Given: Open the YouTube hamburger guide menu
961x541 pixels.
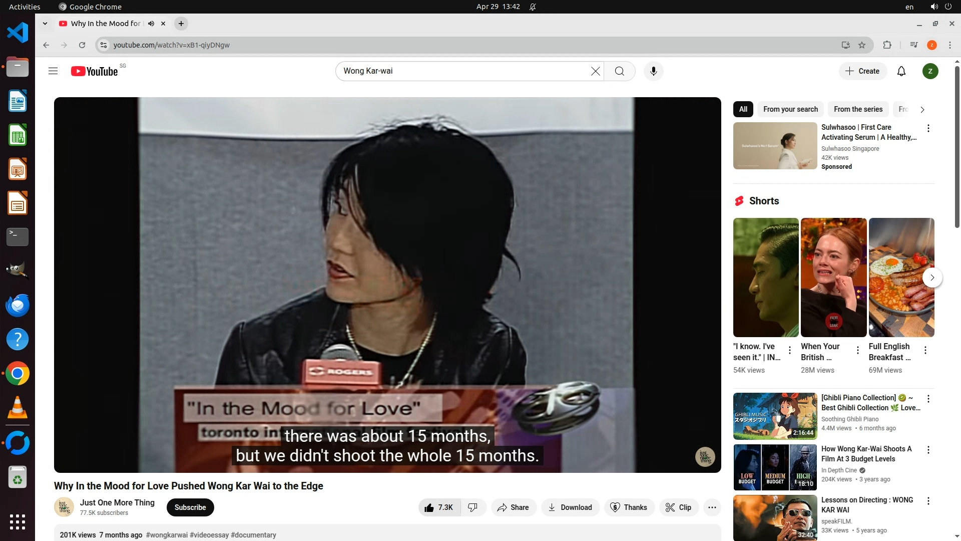Looking at the screenshot, I should click(x=53, y=71).
